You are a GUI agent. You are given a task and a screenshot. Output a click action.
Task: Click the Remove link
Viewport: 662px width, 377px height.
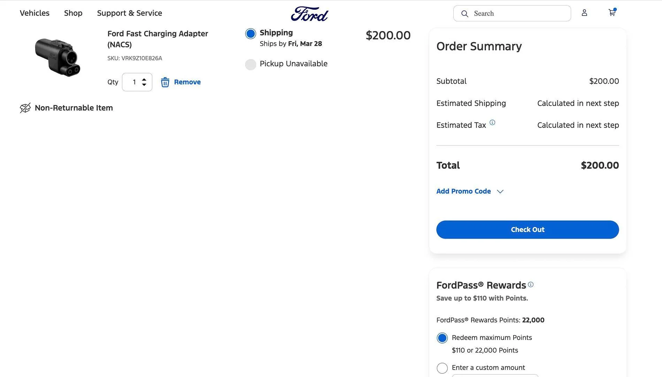(x=187, y=82)
